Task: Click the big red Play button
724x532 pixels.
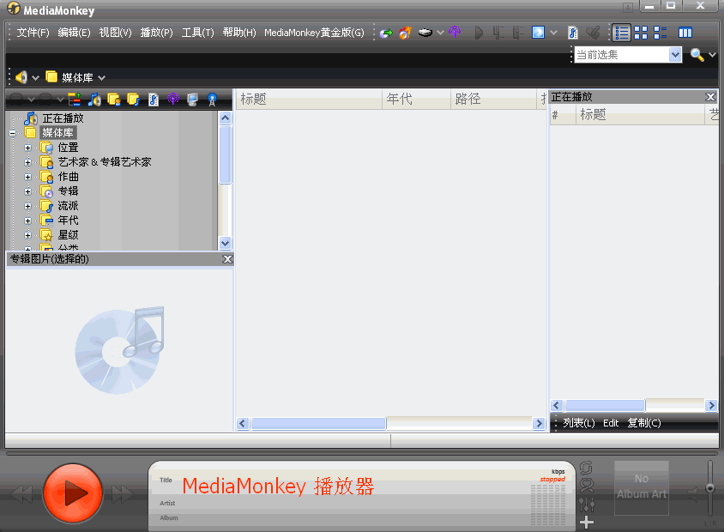Action: [73, 493]
